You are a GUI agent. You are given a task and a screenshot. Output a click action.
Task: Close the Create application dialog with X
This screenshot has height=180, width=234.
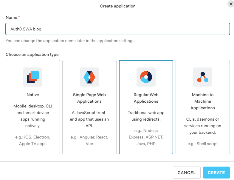231,4
